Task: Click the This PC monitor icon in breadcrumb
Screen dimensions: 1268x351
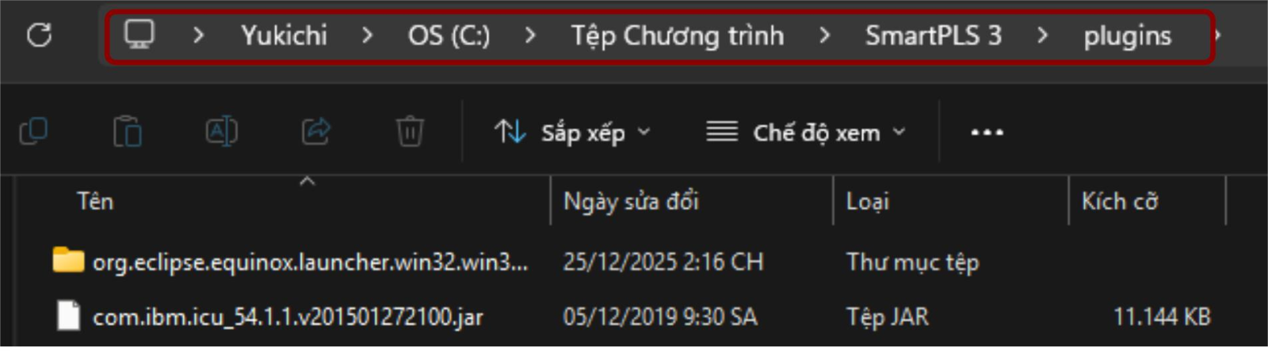Action: tap(139, 34)
